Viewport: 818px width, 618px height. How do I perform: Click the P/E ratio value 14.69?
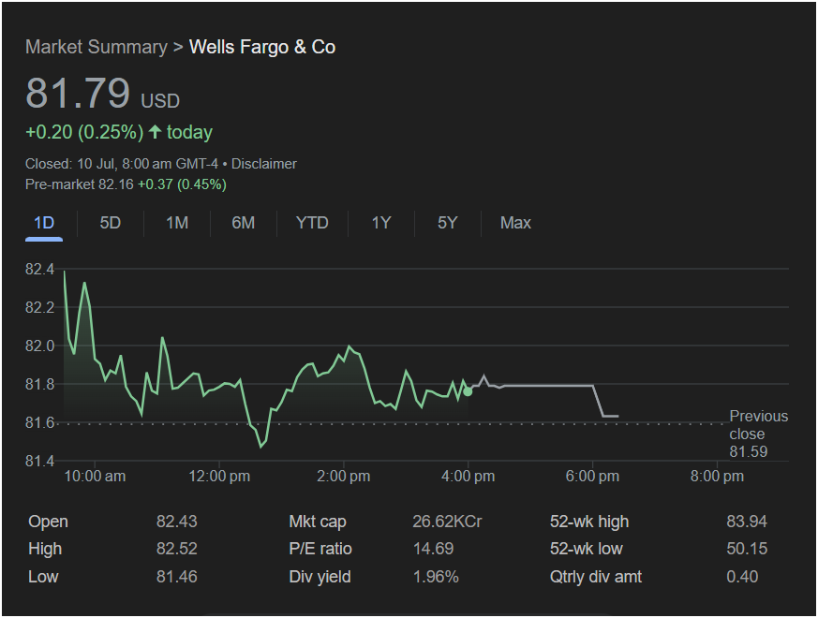(433, 549)
